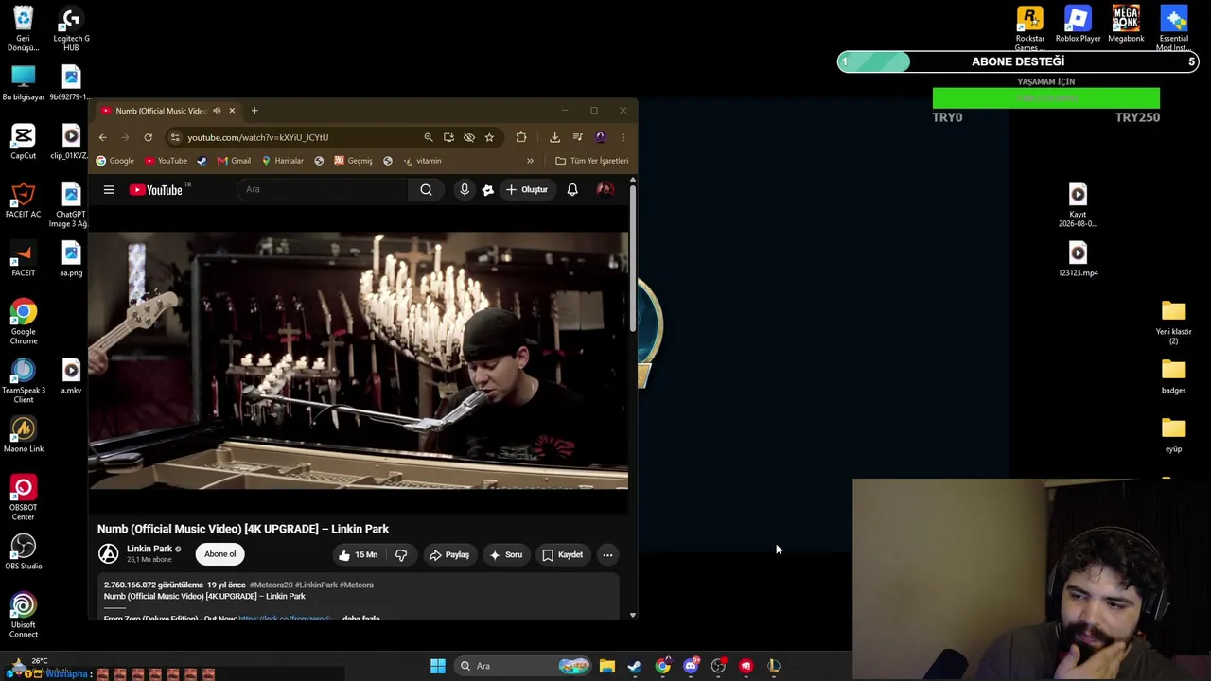
Task: Open the Haritalar bookmark
Action: pos(283,161)
